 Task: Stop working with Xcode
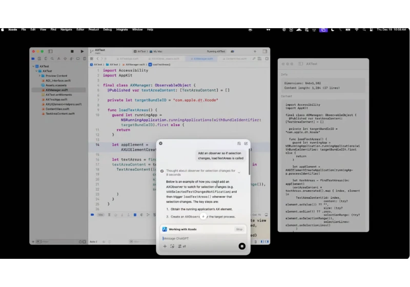pos(239,229)
